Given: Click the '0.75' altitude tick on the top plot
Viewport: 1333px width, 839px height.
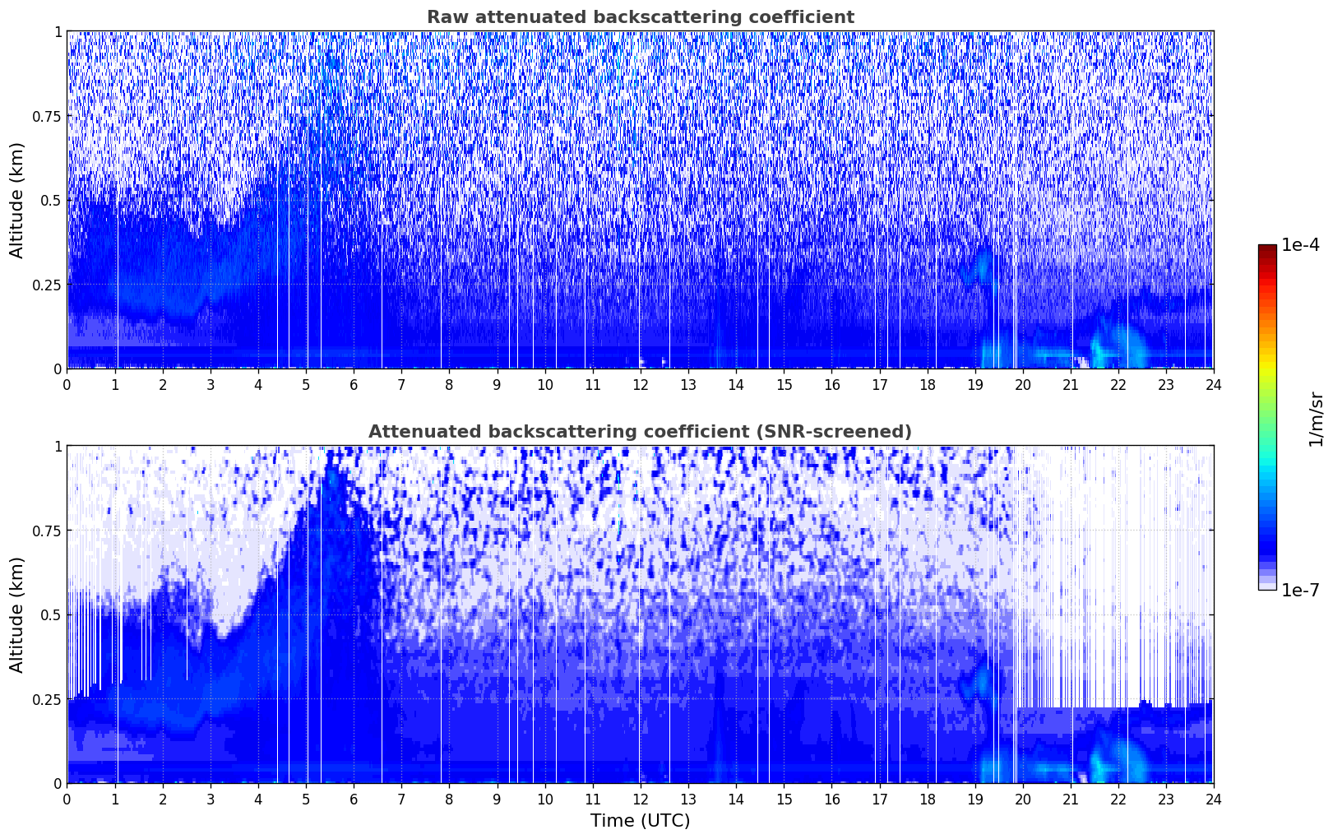Looking at the screenshot, I should (47, 116).
